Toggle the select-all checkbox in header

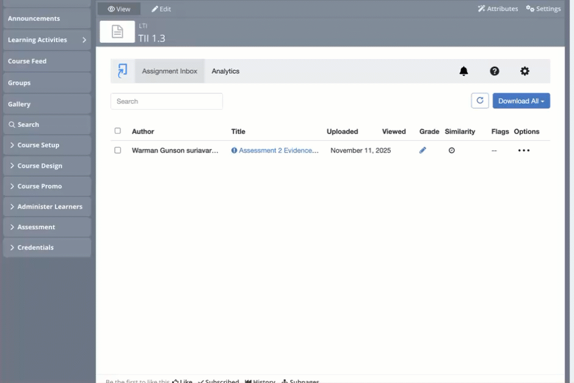click(x=118, y=131)
